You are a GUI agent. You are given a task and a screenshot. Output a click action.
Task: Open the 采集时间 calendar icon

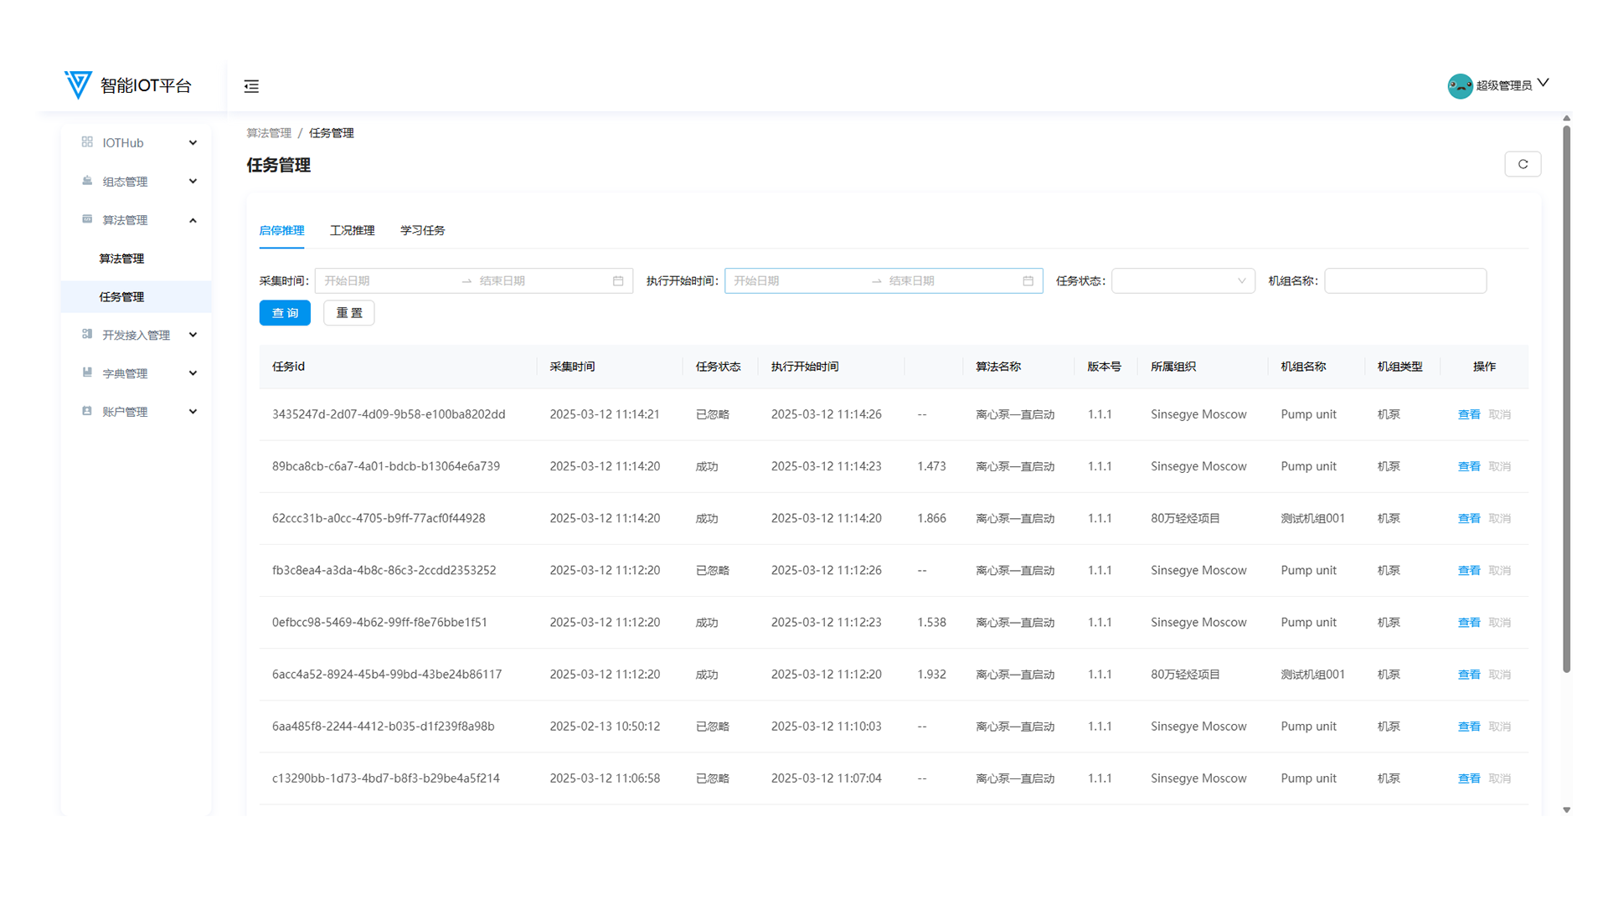618,281
